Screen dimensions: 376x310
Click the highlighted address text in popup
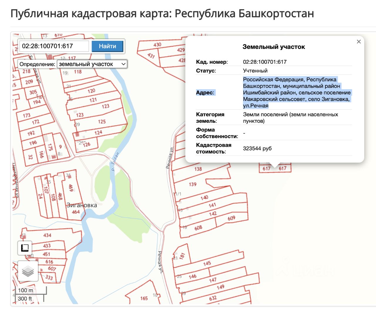297,92
